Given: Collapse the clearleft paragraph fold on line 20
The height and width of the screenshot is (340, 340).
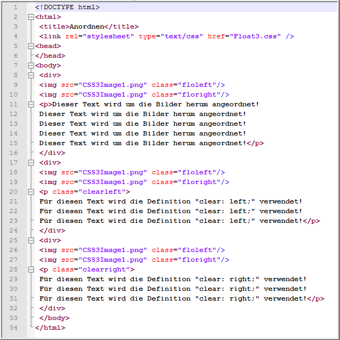Looking at the screenshot, I should point(31,192).
